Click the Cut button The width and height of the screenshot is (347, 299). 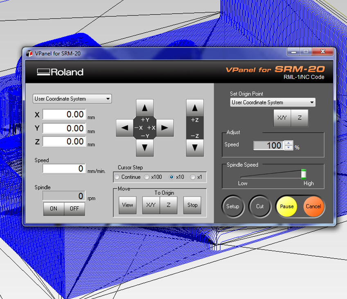(x=260, y=206)
